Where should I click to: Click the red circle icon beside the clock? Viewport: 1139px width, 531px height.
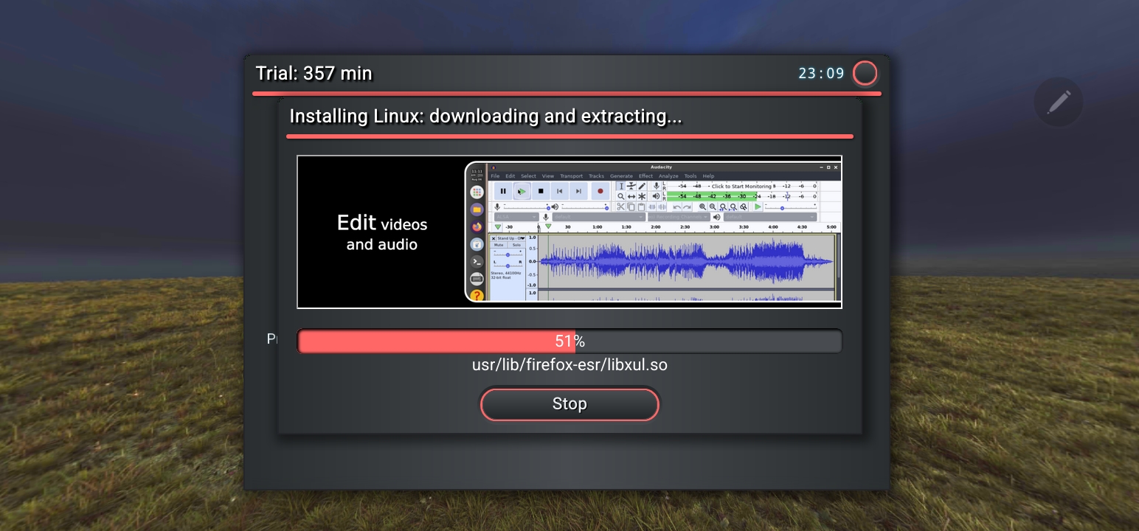[x=865, y=73]
